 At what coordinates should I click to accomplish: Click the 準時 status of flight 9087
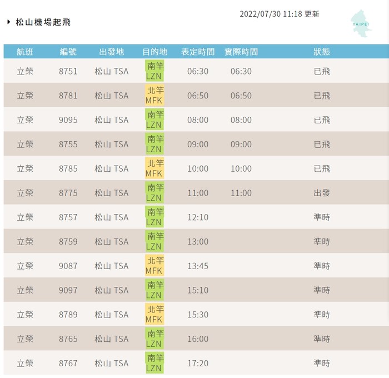click(322, 266)
